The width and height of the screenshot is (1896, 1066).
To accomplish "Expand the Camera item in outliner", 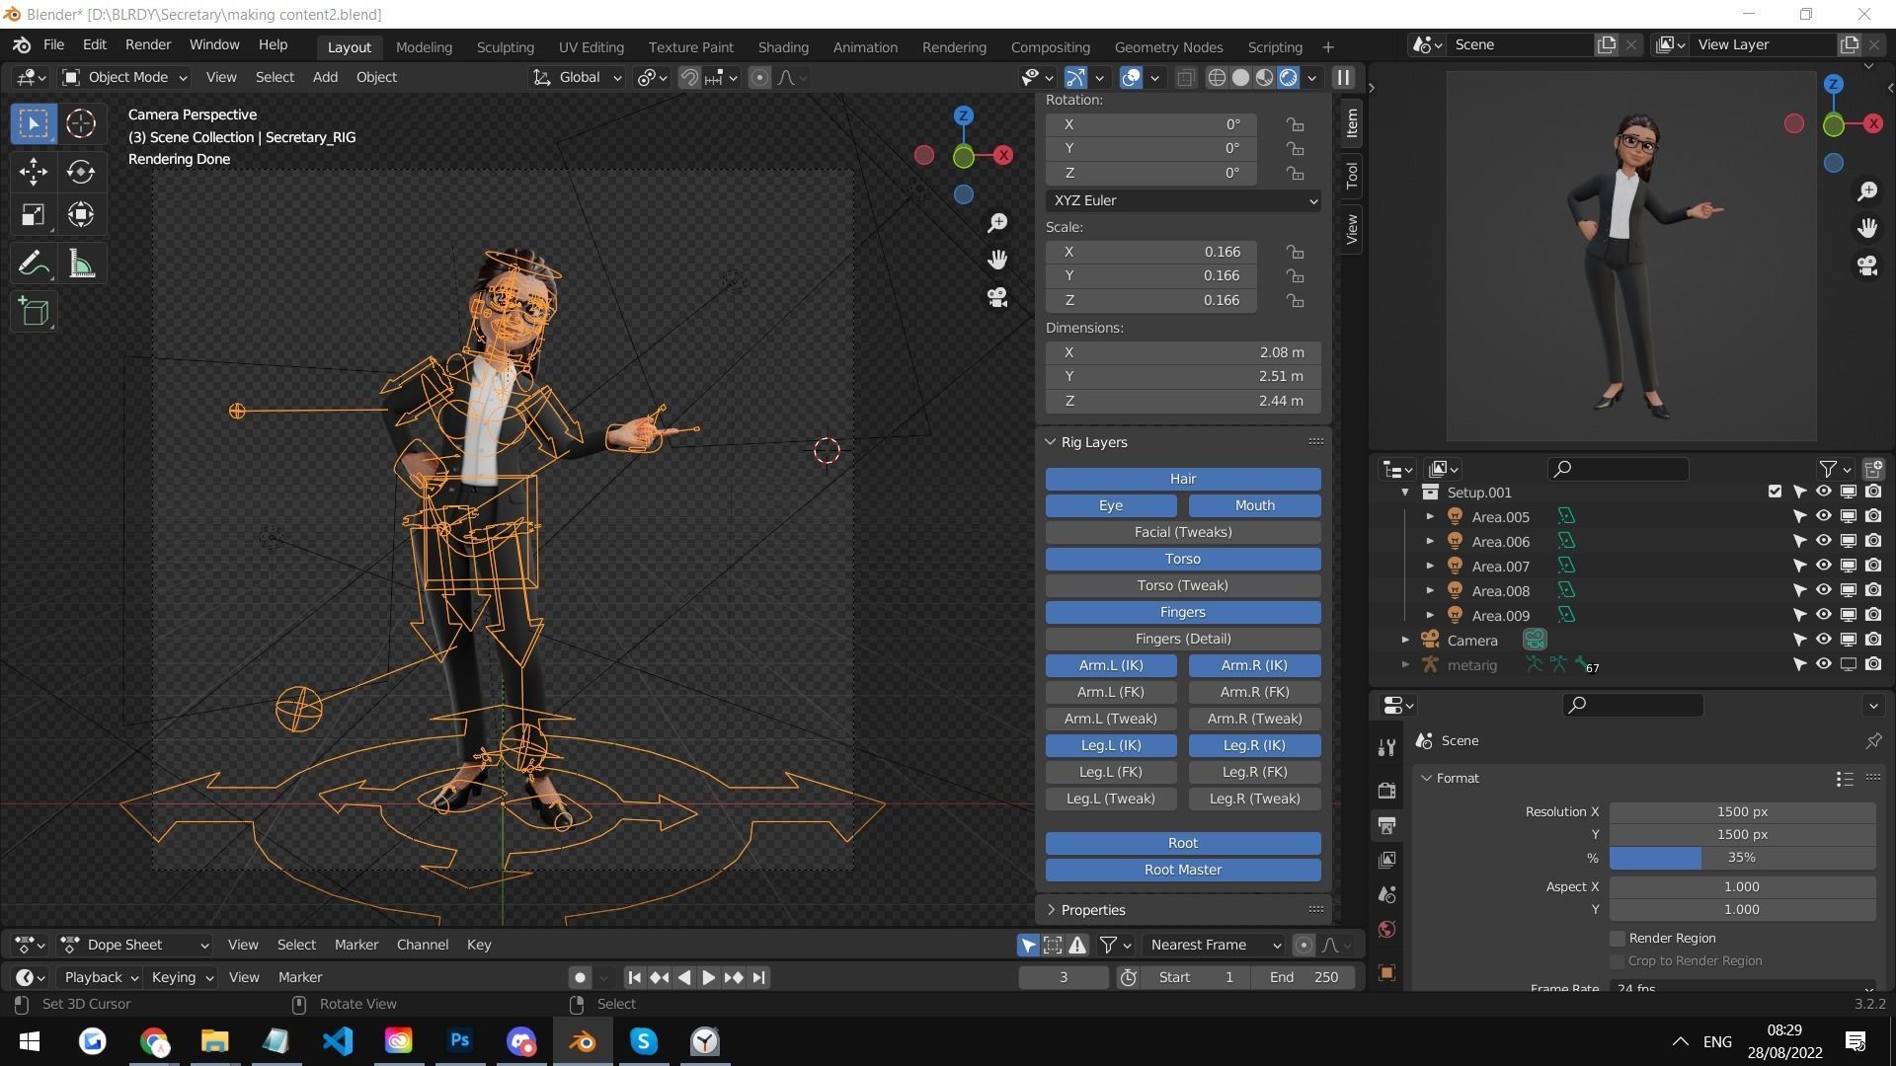I will [1405, 640].
